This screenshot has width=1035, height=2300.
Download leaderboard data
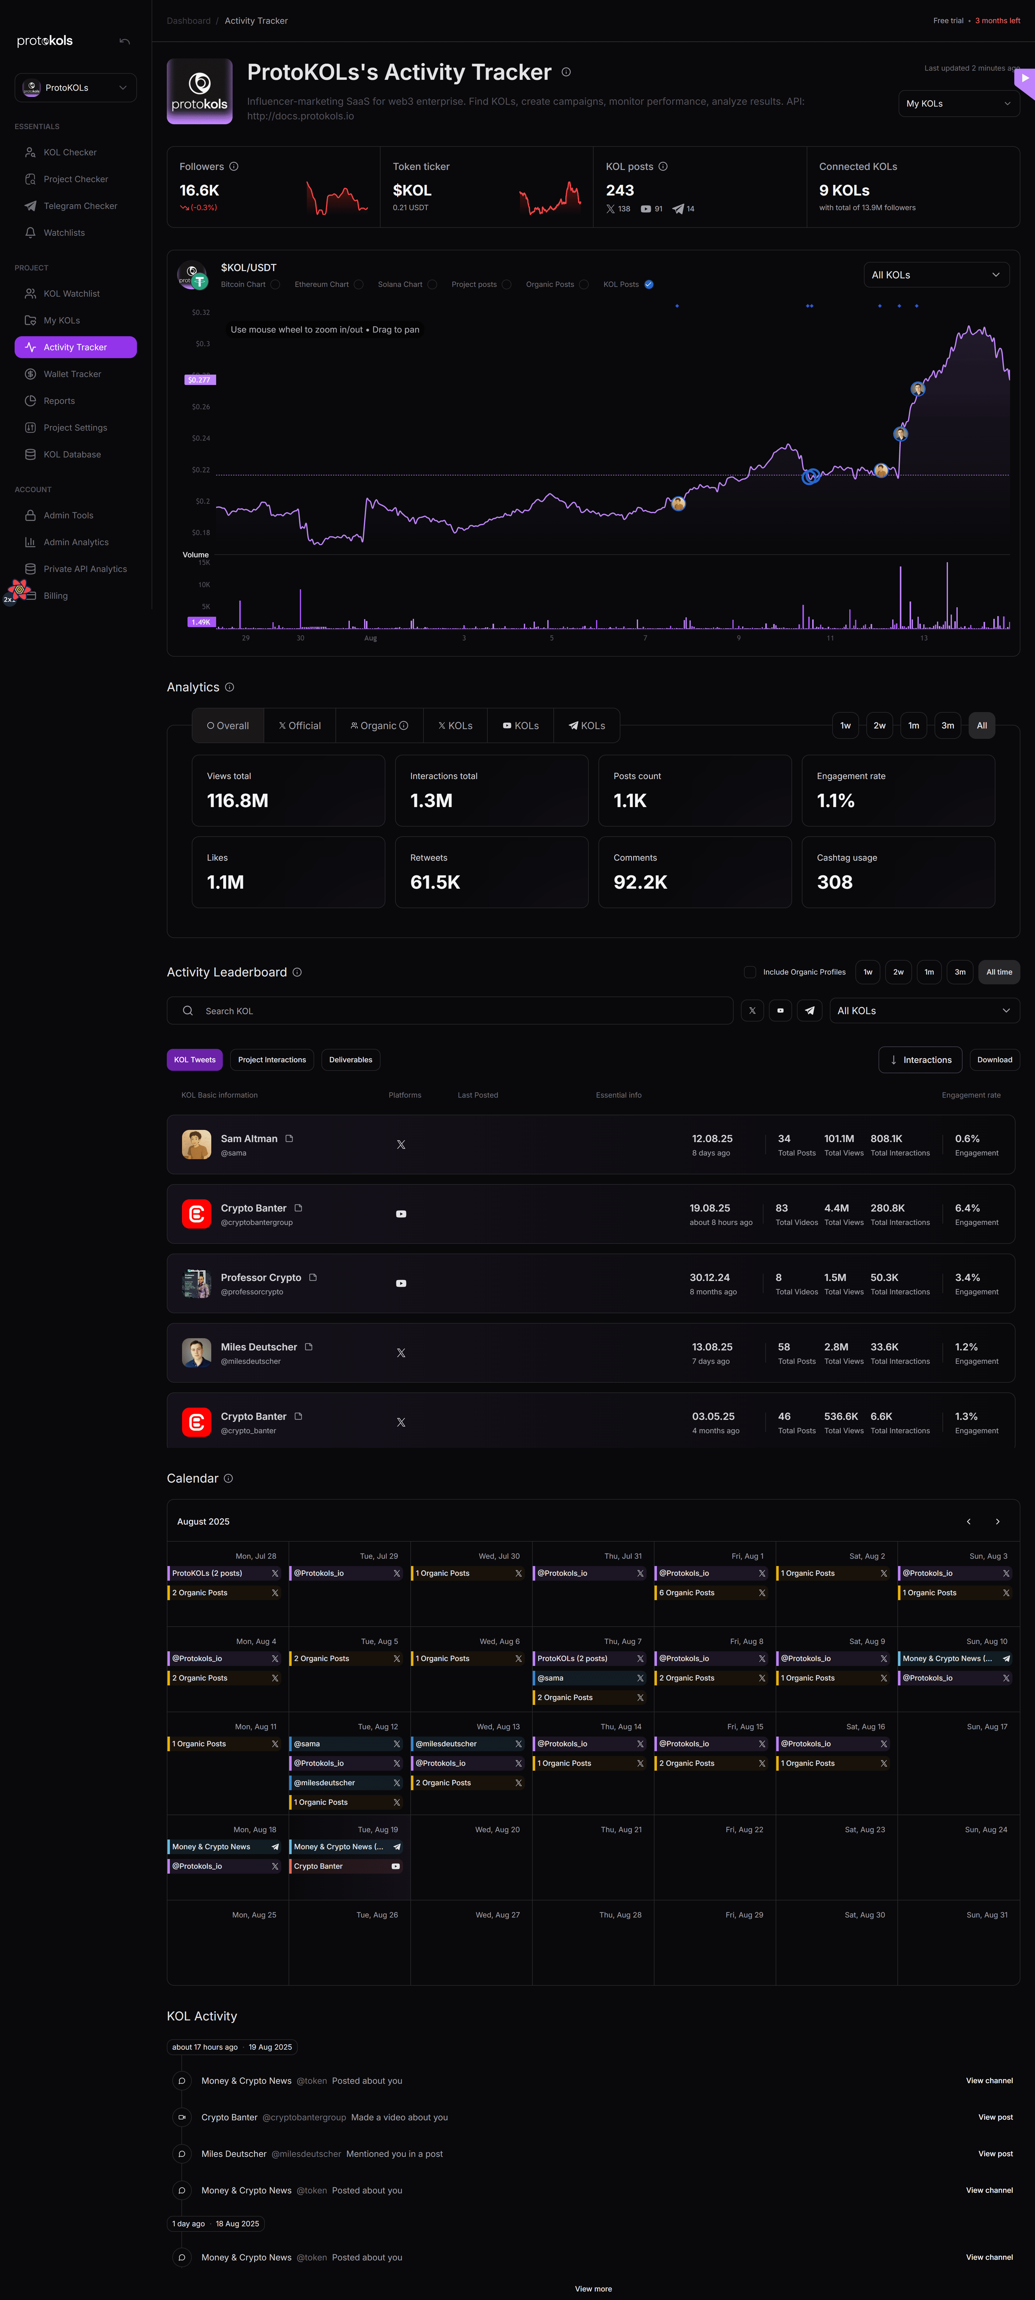click(995, 1060)
